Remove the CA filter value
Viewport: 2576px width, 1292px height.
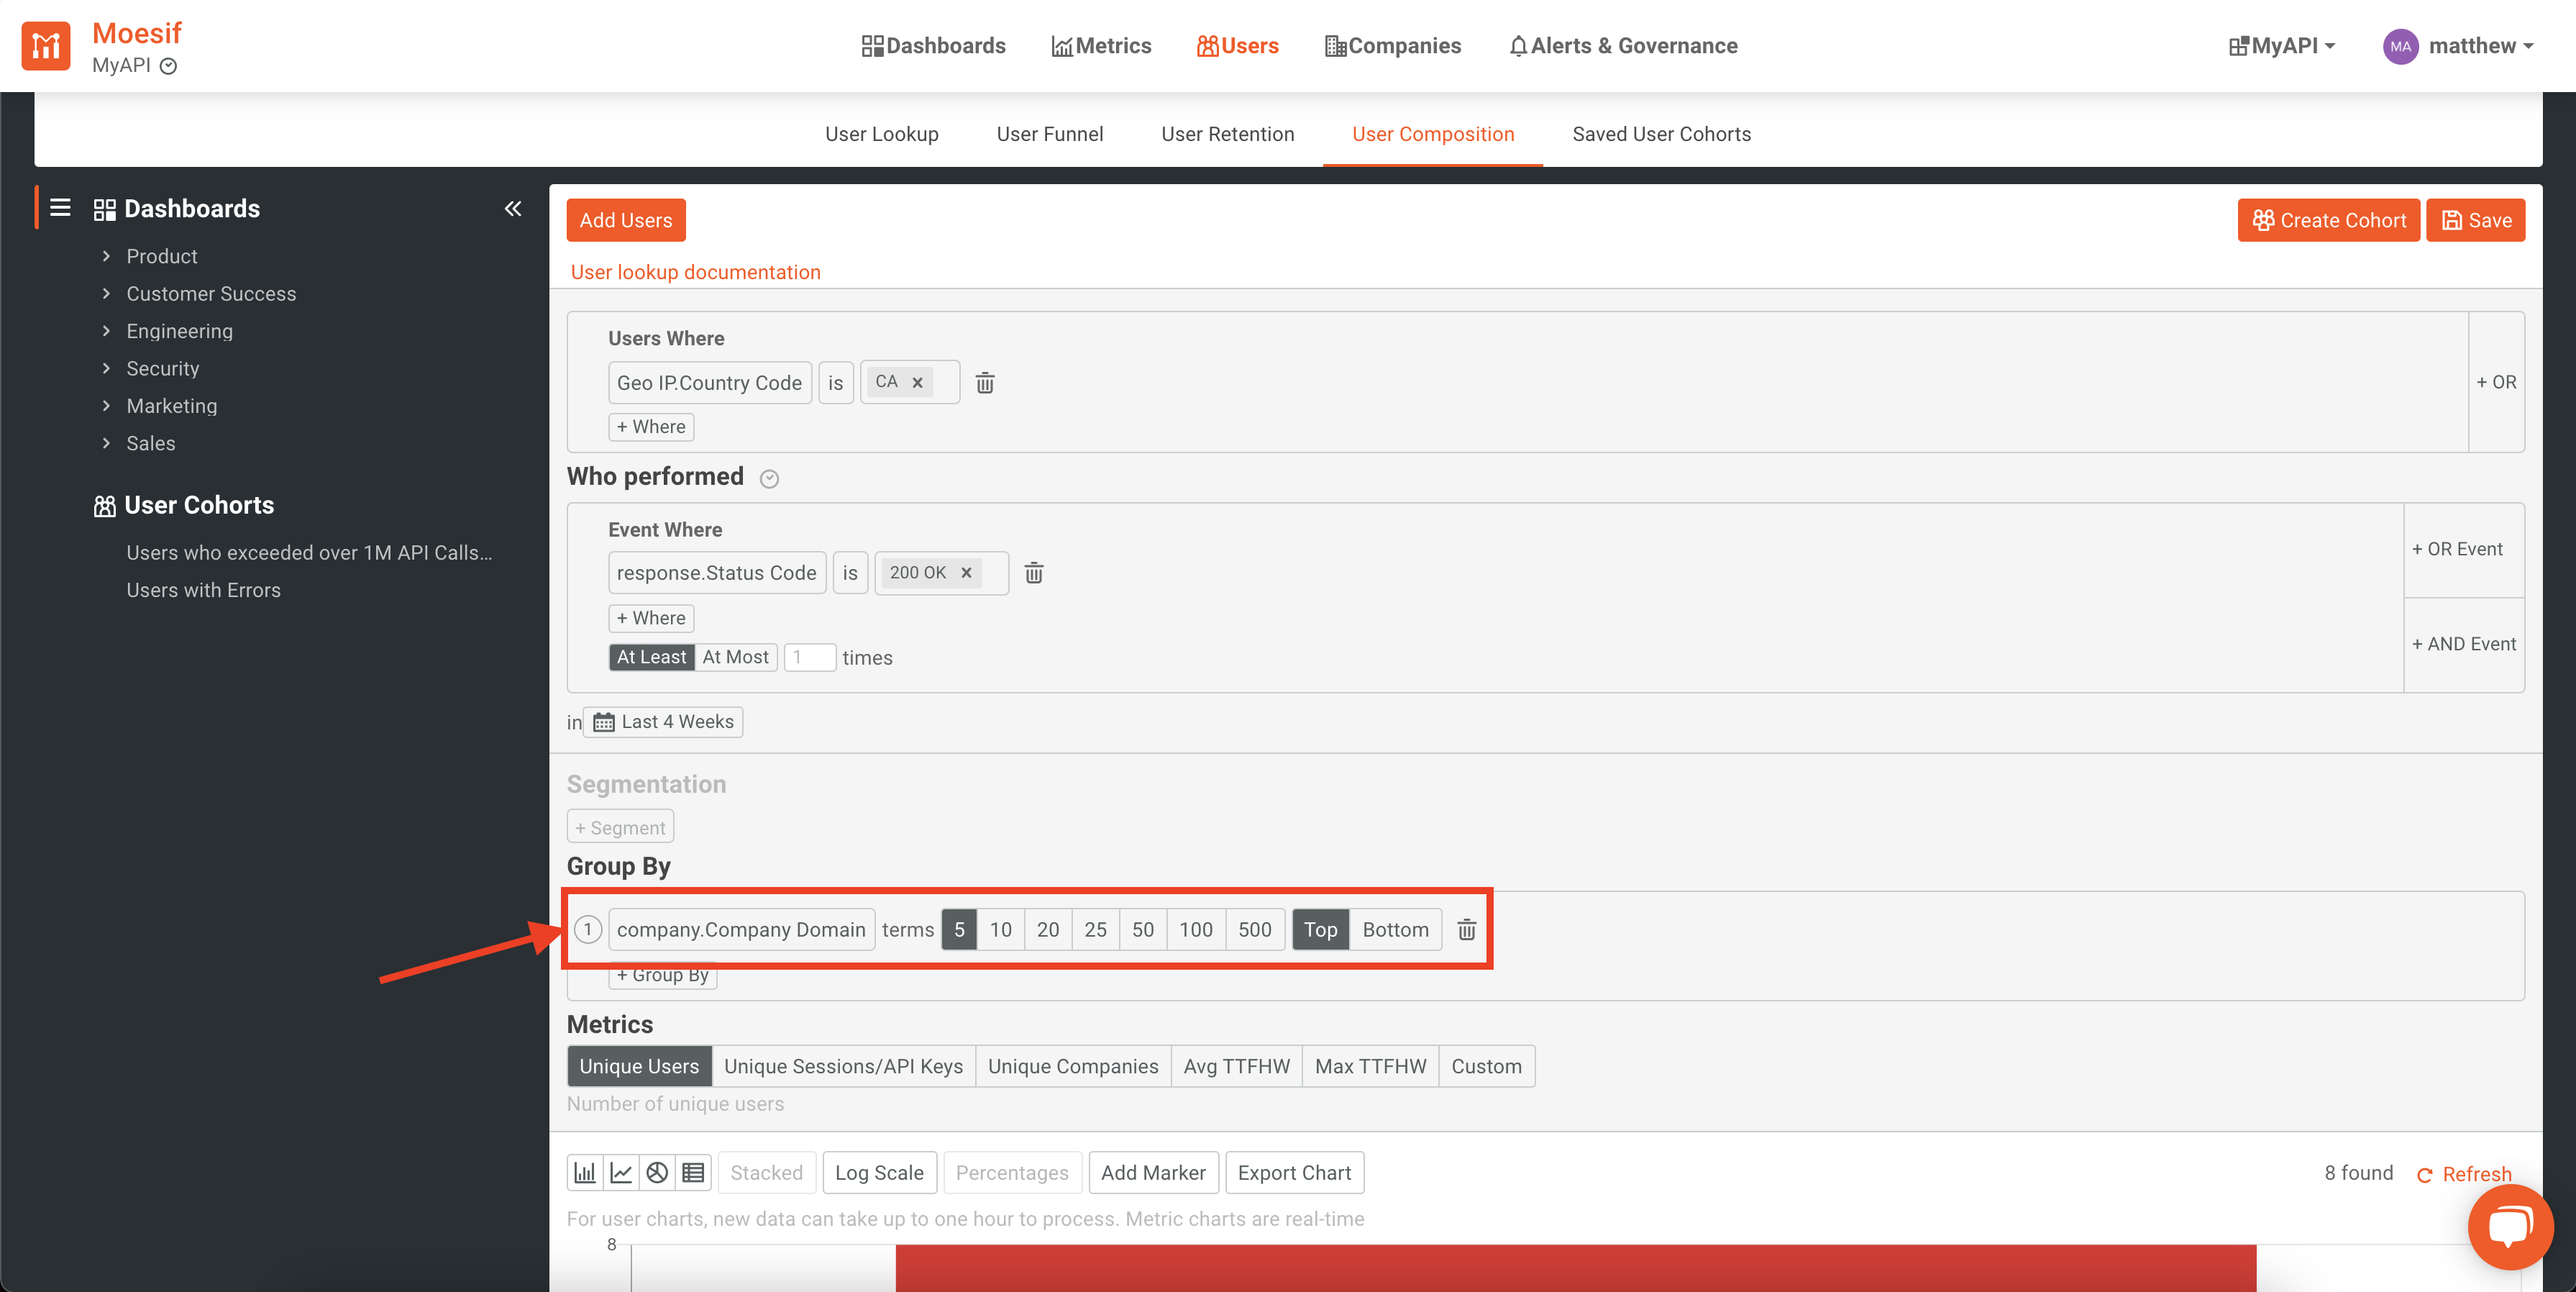(917, 382)
